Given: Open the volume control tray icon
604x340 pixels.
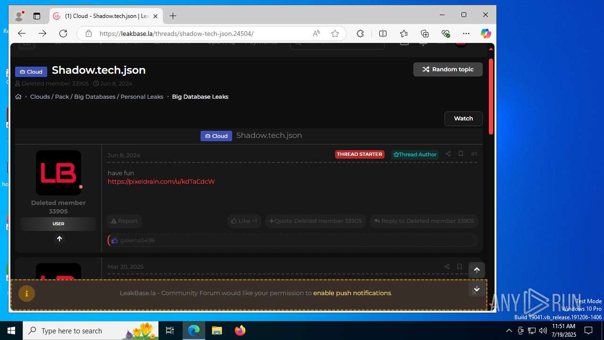Looking at the screenshot, I should click(543, 331).
